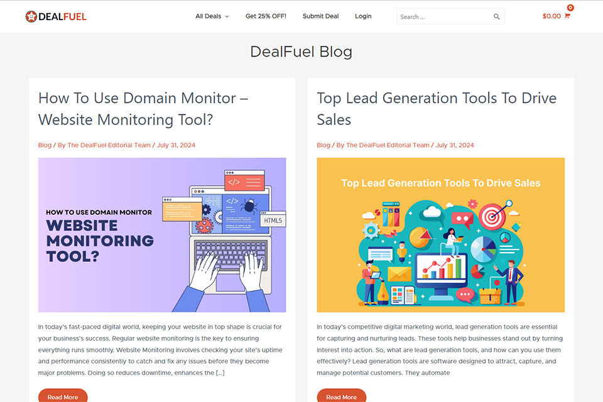
Task: Click July 31, 2024 date on Domain Monitor post
Action: coord(176,145)
